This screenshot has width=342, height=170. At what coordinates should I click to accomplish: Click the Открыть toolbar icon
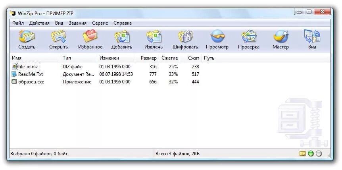click(58, 36)
